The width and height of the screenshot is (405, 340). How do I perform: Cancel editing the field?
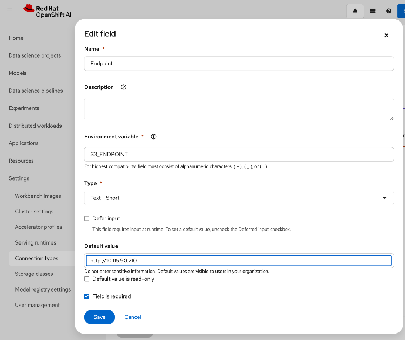pyautogui.click(x=133, y=317)
